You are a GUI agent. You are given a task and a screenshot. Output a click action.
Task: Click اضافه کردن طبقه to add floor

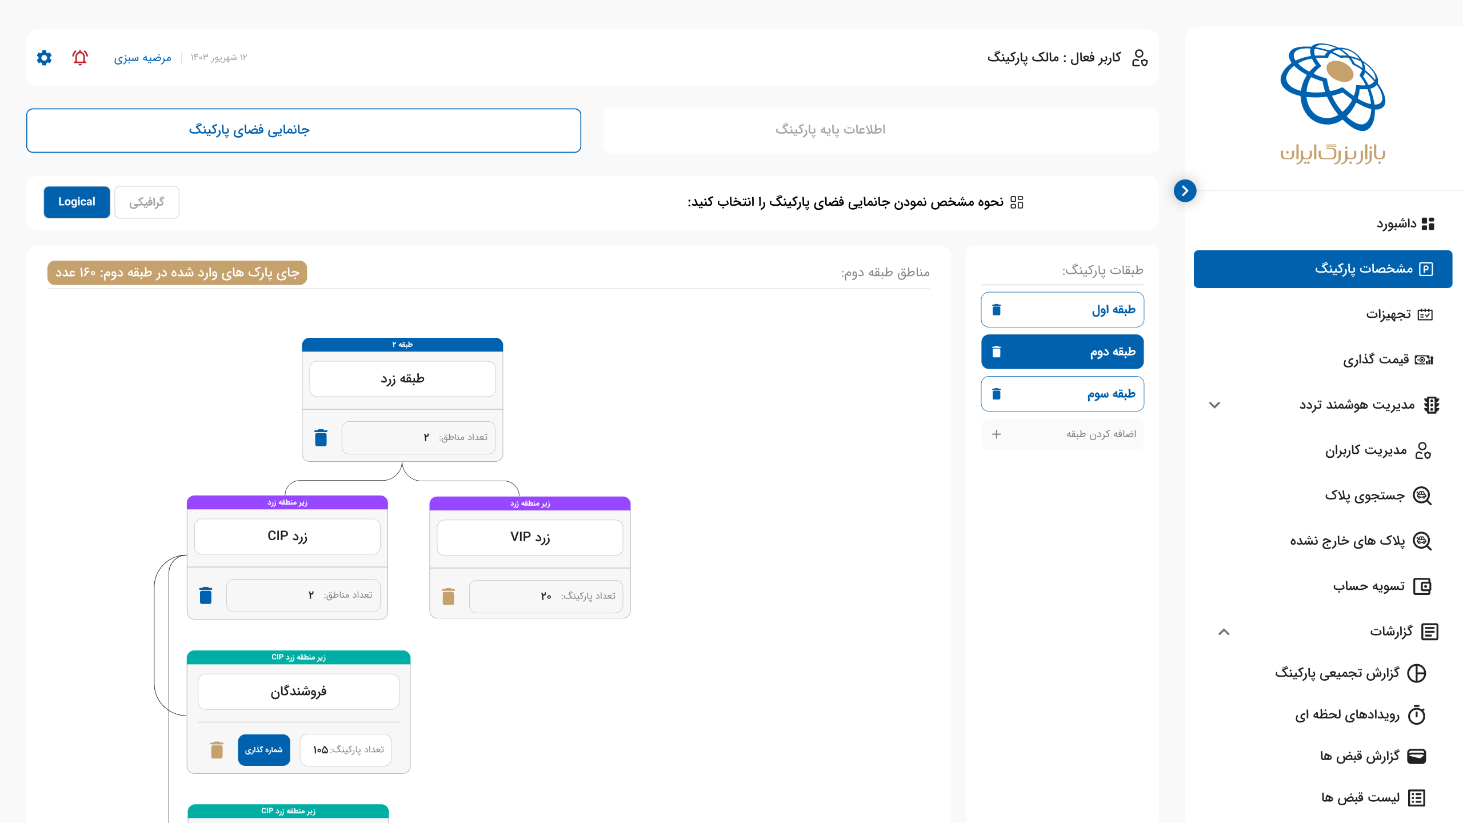[1062, 434]
